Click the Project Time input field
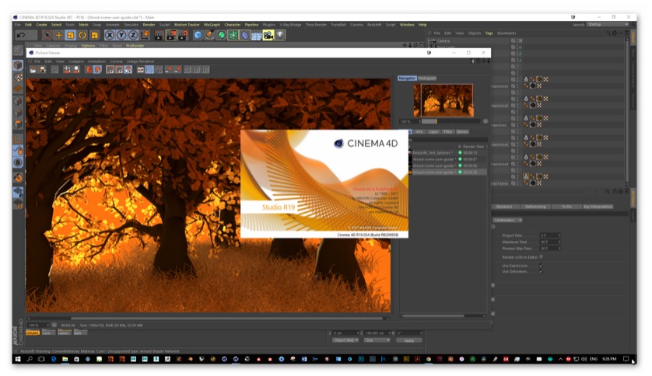 click(x=550, y=235)
